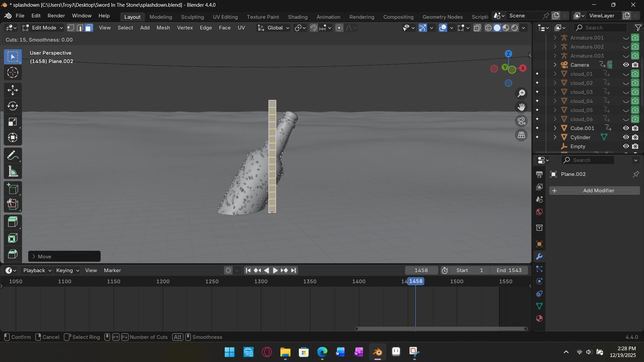The height and width of the screenshot is (362, 644).
Task: Jump to the last frame
Action: point(293,270)
